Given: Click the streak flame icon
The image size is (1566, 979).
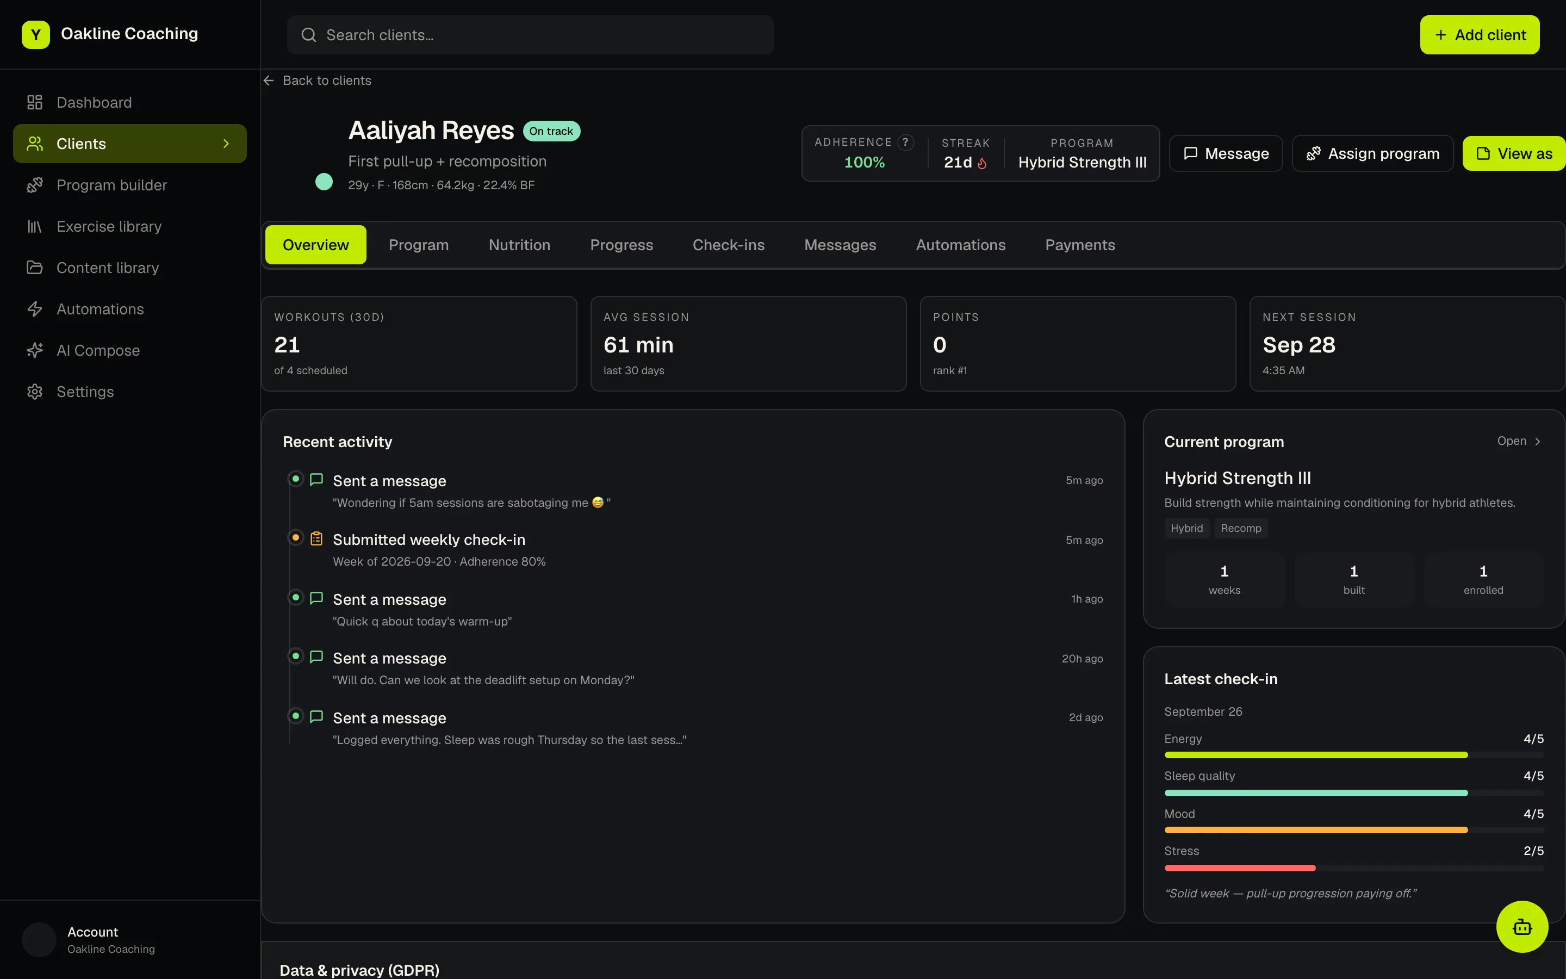Looking at the screenshot, I should [981, 163].
